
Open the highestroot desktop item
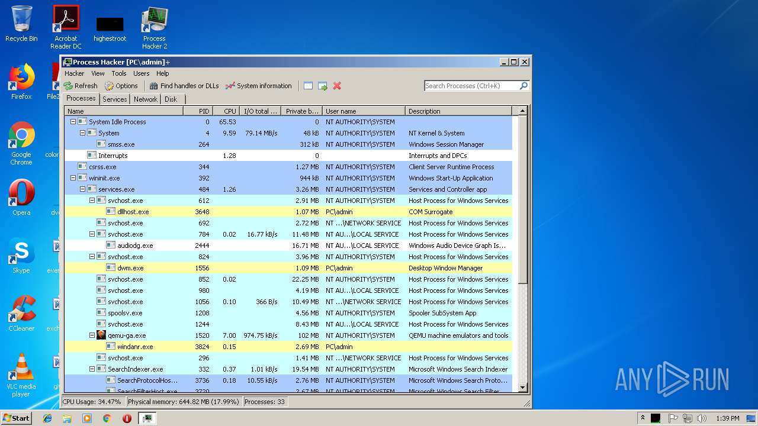[110, 29]
